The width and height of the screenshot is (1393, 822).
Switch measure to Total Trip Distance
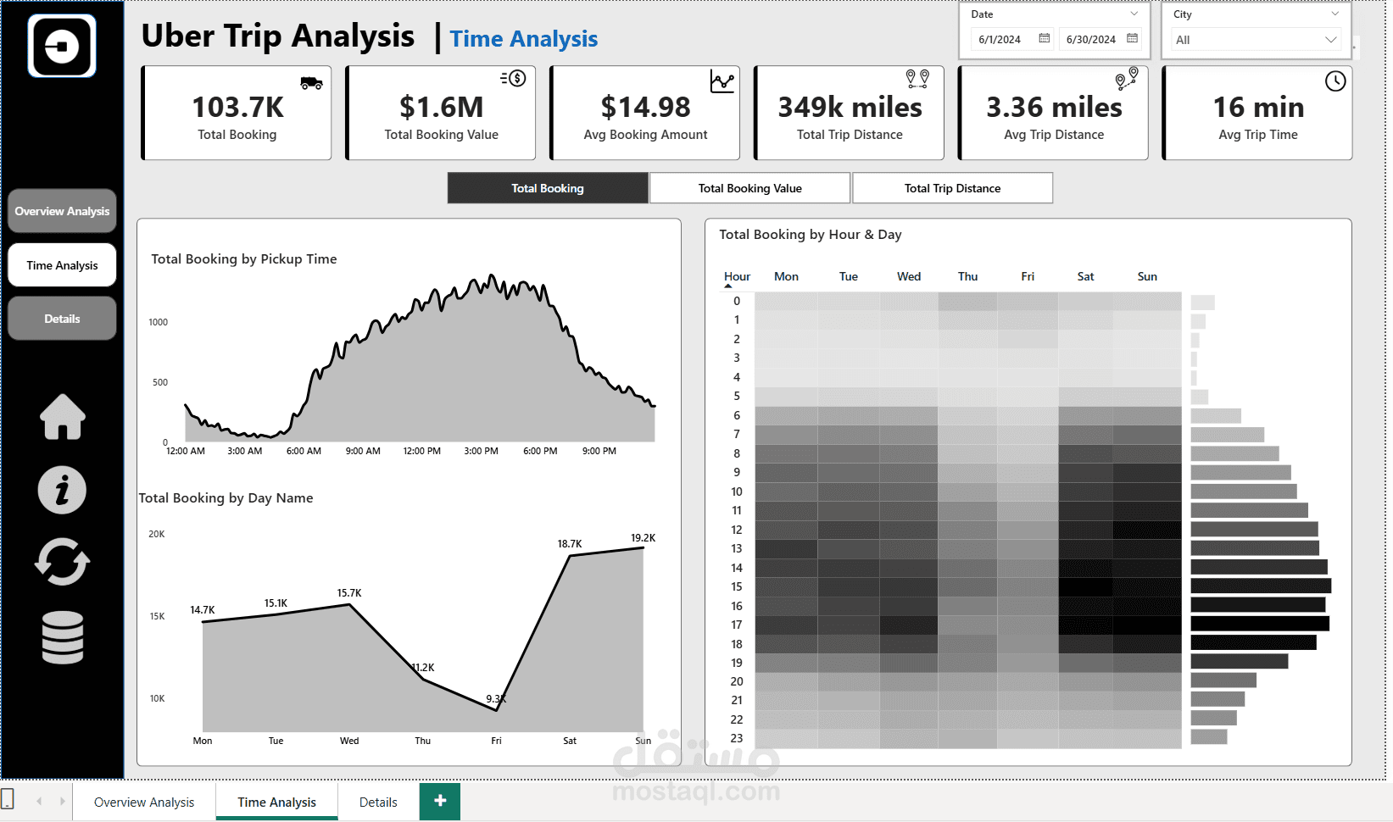pyautogui.click(x=952, y=188)
